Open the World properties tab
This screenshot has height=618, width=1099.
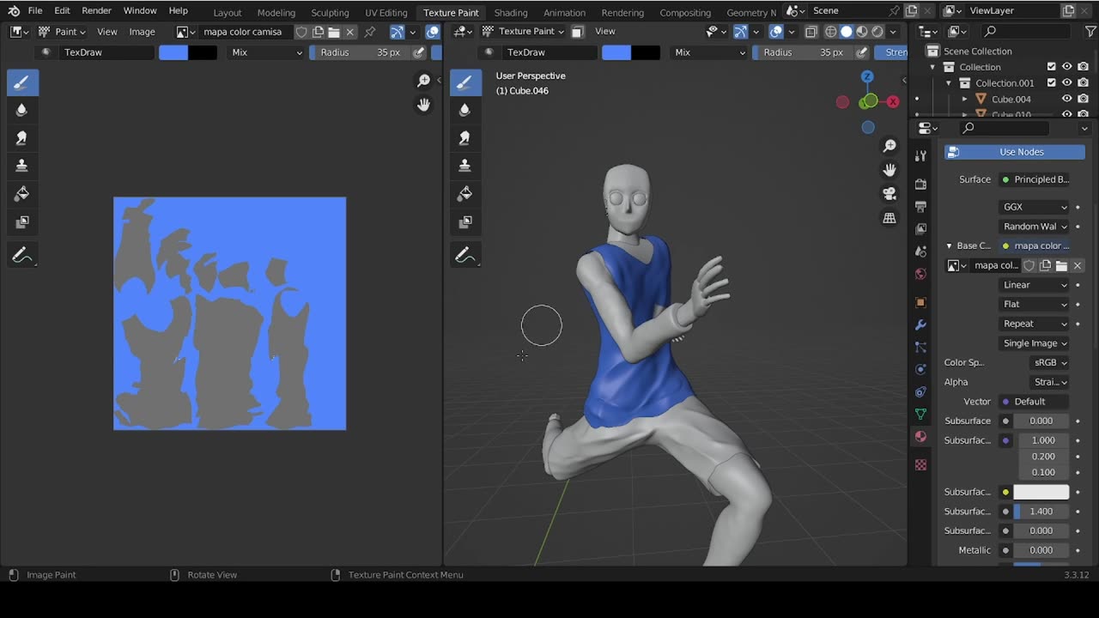(920, 274)
